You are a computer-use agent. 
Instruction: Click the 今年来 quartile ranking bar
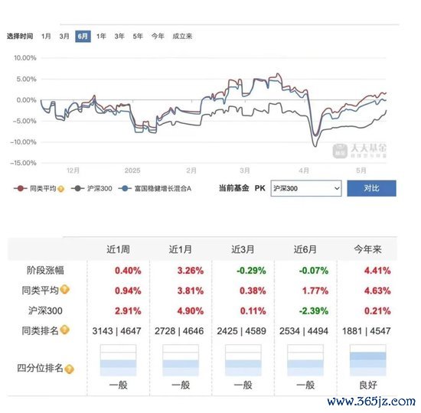367,360
